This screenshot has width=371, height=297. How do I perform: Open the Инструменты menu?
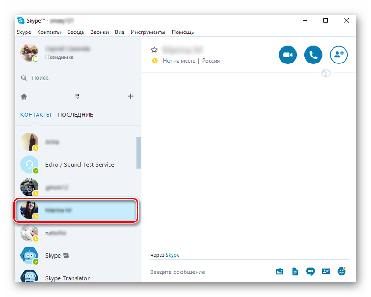pyautogui.click(x=147, y=32)
